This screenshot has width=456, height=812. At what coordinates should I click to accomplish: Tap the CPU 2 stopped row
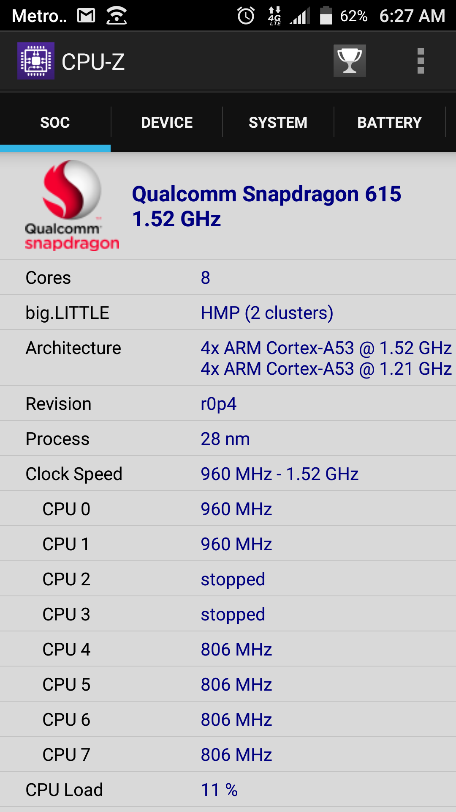228,579
